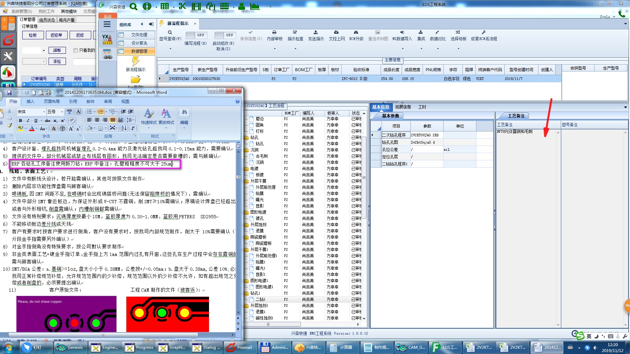Click the 内部审核 print icon
The width and height of the screenshot is (630, 354).
pos(274,32)
